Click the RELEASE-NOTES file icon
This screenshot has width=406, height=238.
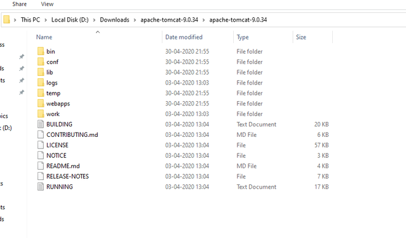[41, 176]
